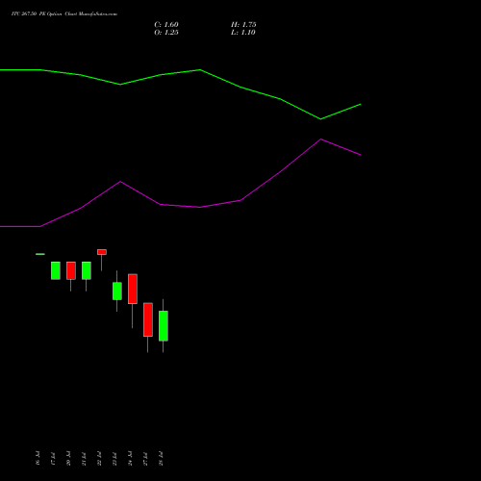Screen dimensions: 481x481
Task: Click the chart title text at top left
Action: tap(64, 14)
